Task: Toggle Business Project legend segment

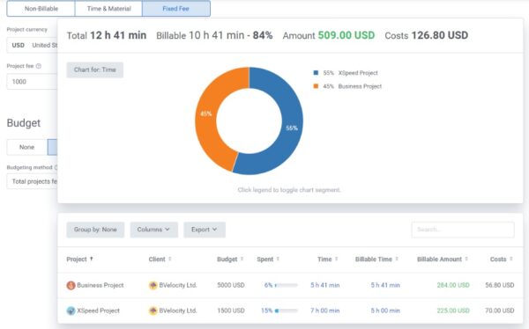Action: (347, 86)
